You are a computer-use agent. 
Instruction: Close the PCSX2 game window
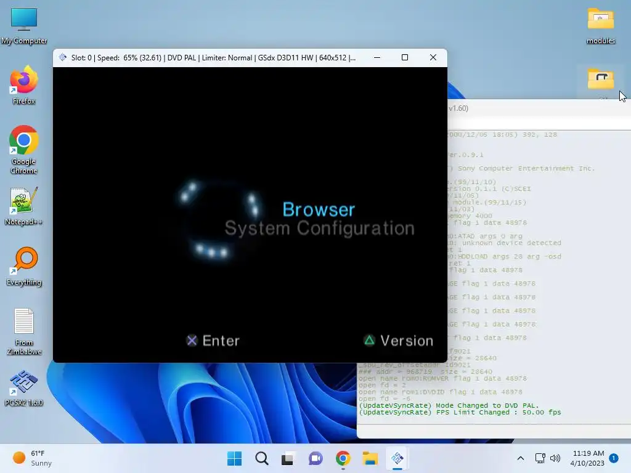point(433,57)
